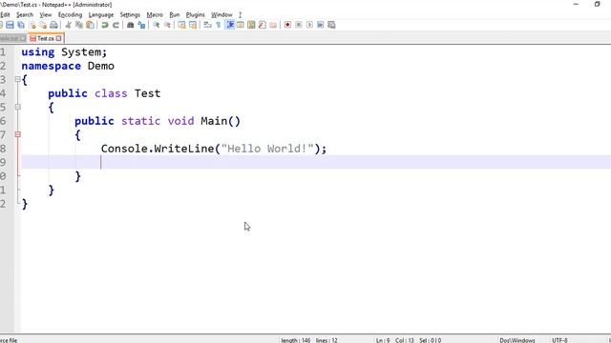Collapse the class fold at line 5
This screenshot has height=343, width=611.
(x=17, y=107)
